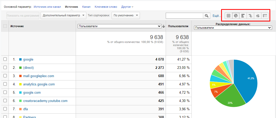Click the 6,96 % cell

click(184, 76)
